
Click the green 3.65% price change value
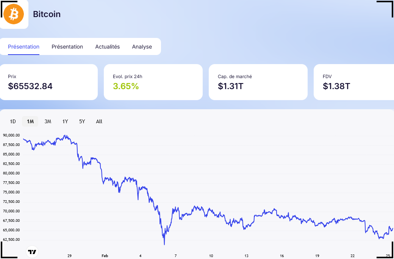pyautogui.click(x=126, y=86)
